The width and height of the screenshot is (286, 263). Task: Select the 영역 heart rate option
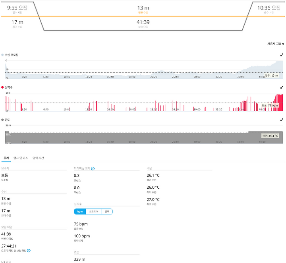pyautogui.click(x=107, y=212)
